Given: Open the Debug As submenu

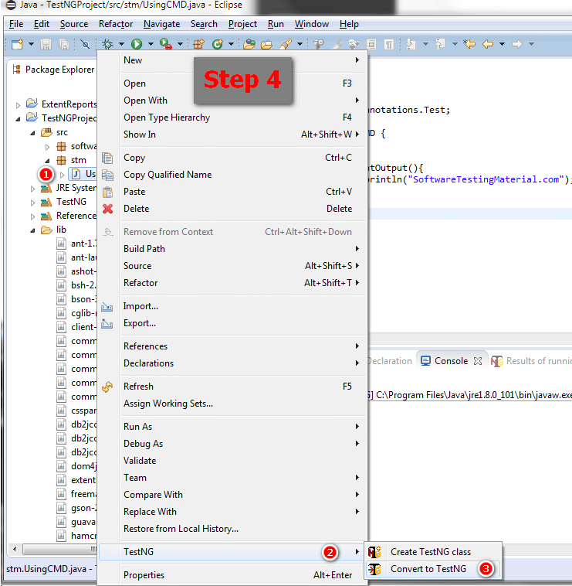Looking at the screenshot, I should (x=232, y=444).
